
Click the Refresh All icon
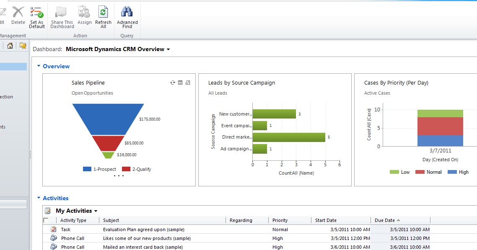pos(103,12)
